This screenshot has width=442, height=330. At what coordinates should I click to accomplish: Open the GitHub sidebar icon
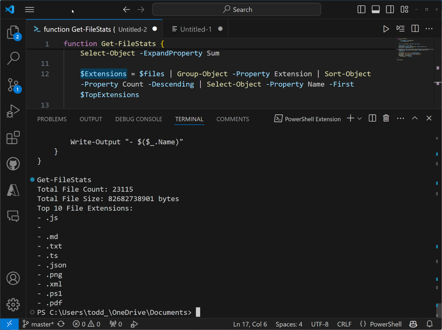[x=13, y=164]
